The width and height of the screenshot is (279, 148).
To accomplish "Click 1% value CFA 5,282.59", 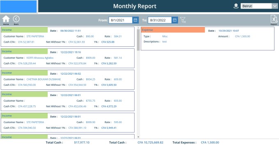I will pyautogui.click(x=109, y=63).
